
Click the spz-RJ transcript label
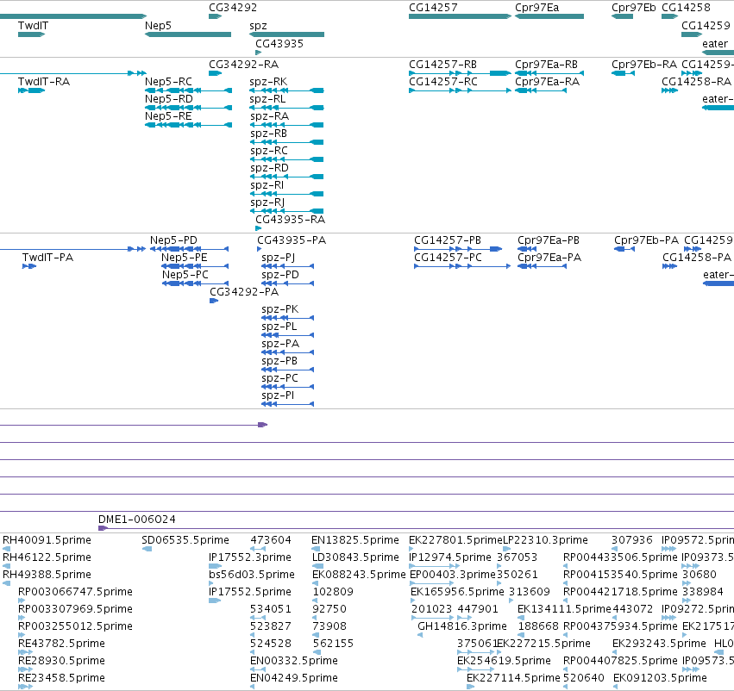tap(267, 202)
